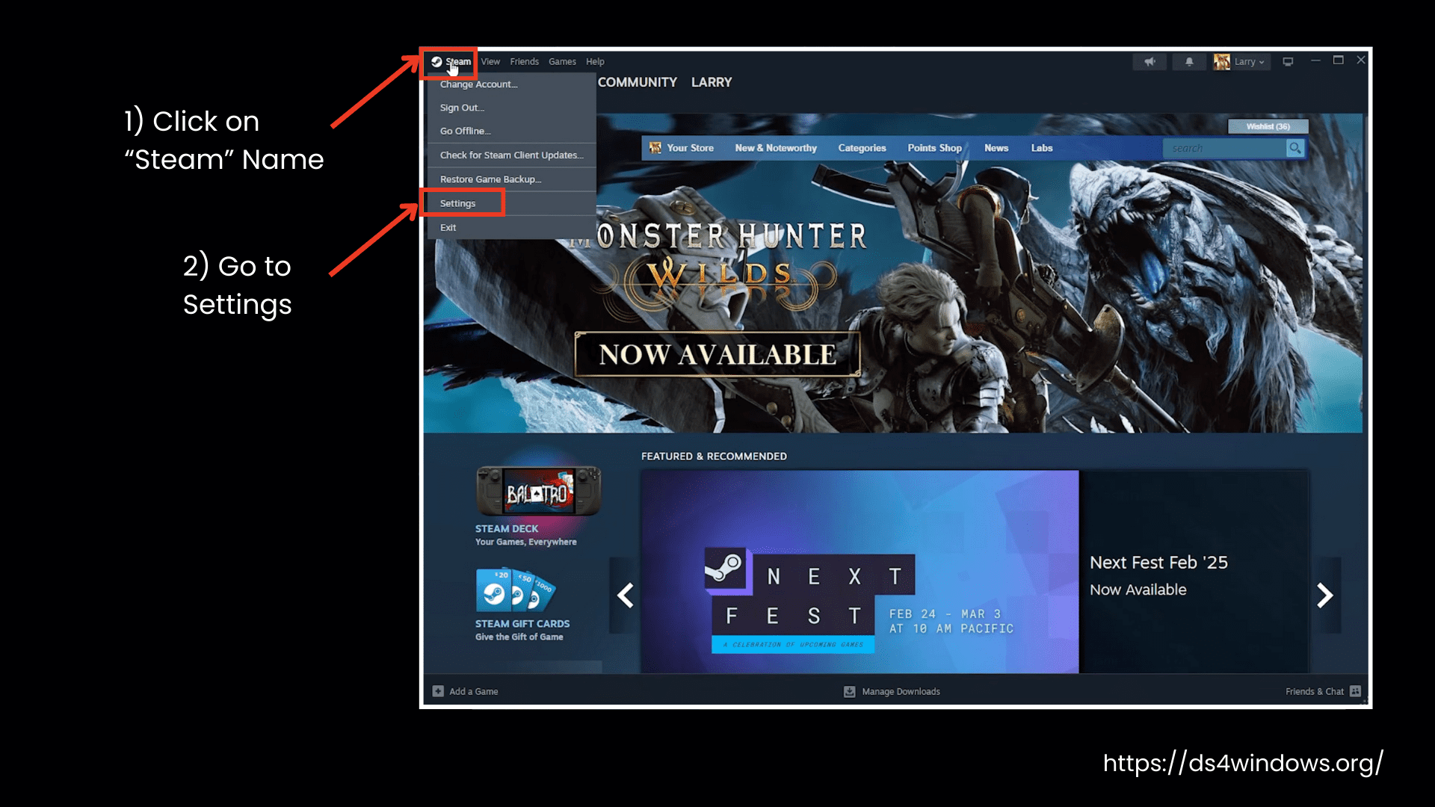Go to the Points Shop

934,148
